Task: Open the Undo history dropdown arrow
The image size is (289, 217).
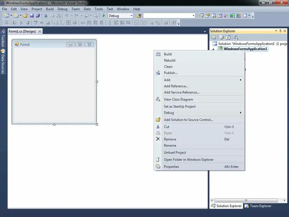Action: click(71, 16)
